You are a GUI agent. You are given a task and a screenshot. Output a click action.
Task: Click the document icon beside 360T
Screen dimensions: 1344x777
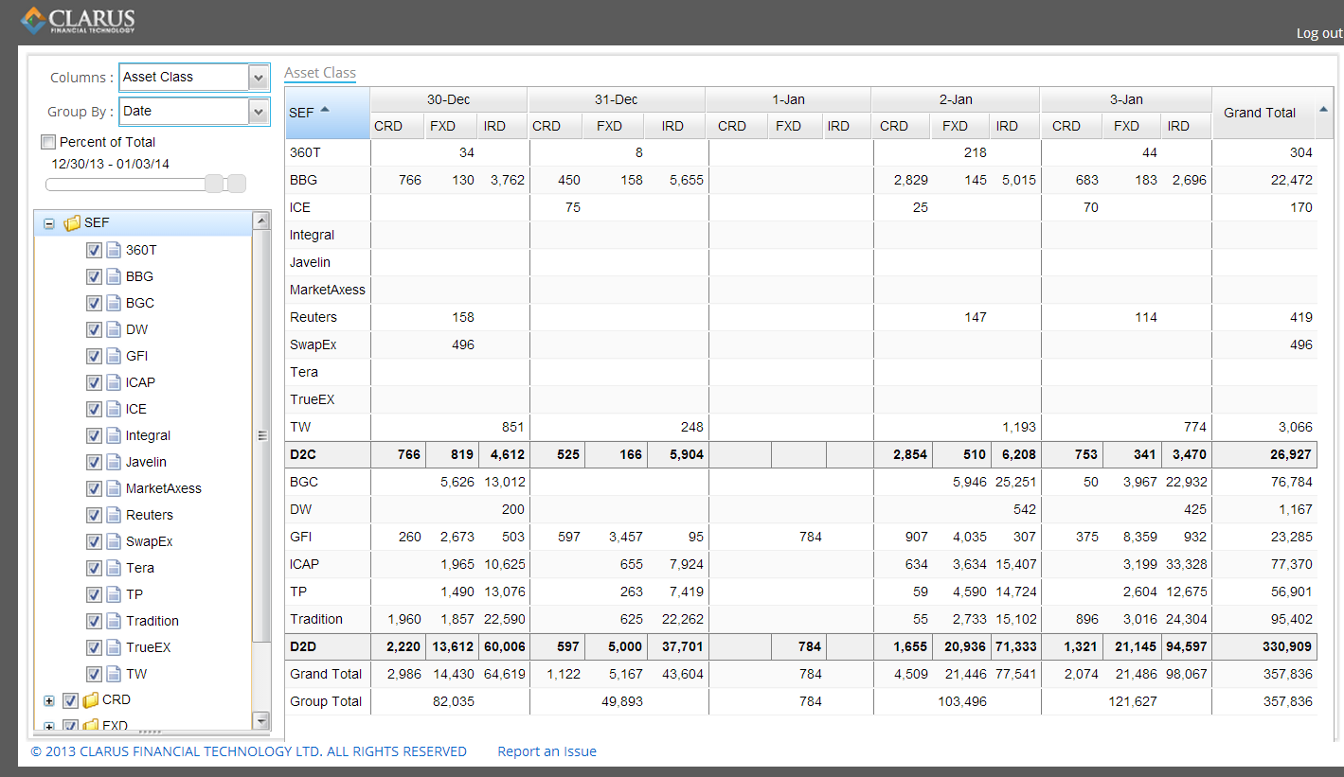(x=114, y=250)
